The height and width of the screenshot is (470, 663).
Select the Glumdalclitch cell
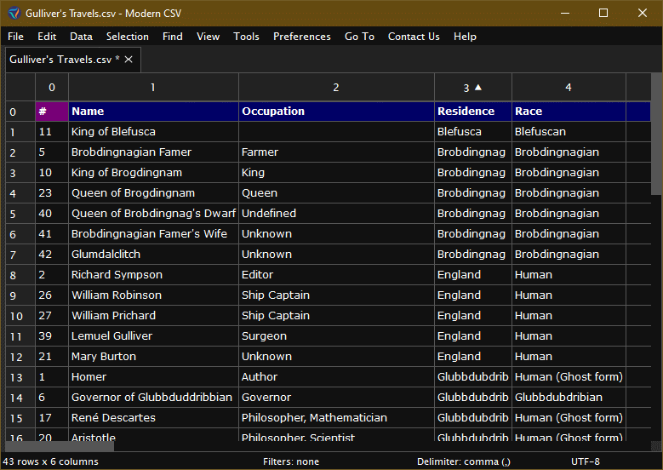(x=153, y=255)
